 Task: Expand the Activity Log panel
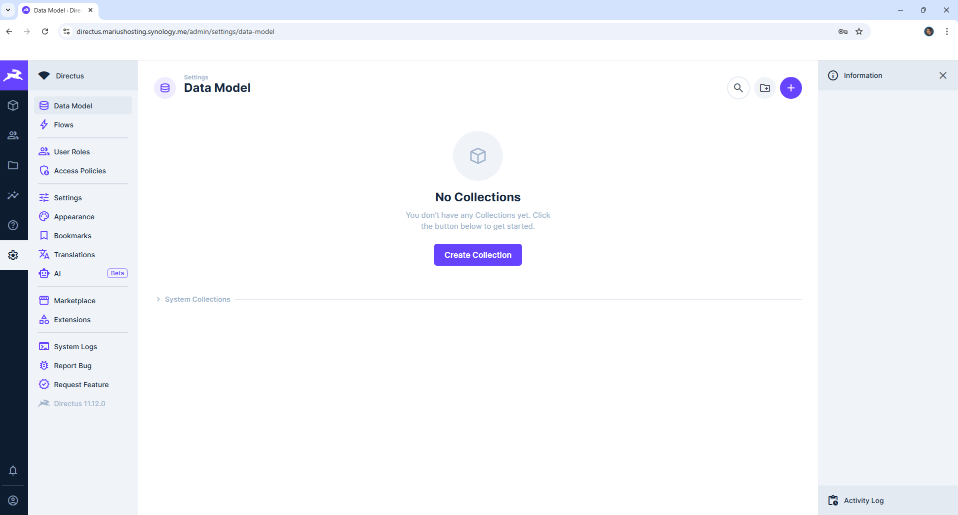pyautogui.click(x=863, y=501)
